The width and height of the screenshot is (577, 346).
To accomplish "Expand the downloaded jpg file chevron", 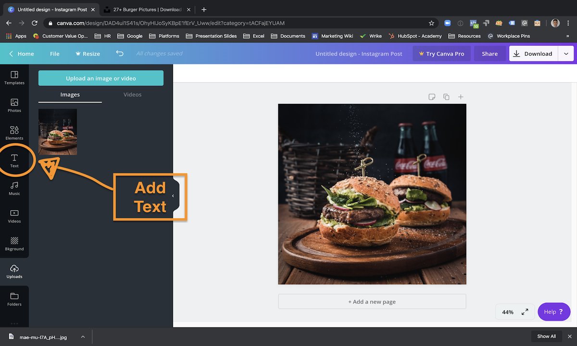I will [x=82, y=337].
